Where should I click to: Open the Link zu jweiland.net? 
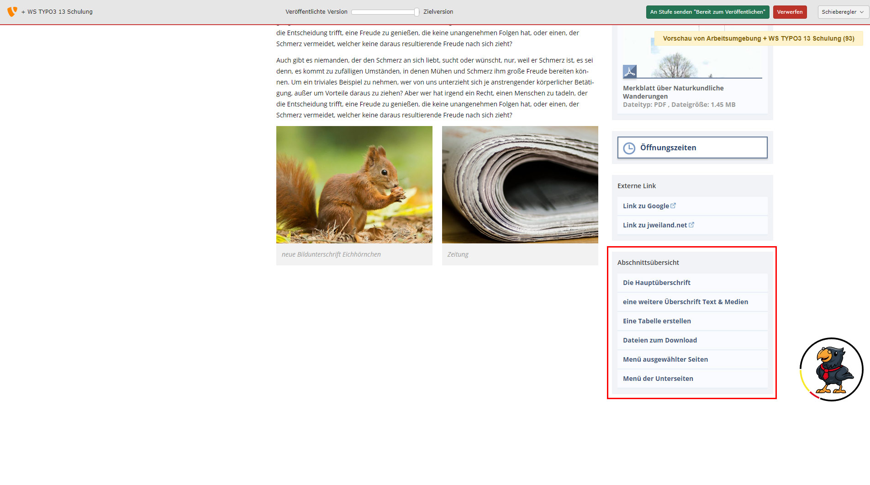point(654,225)
